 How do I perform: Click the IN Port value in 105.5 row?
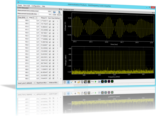click(x=57, y=54)
